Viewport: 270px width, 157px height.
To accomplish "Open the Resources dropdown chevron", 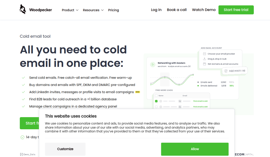I will coord(103,10).
